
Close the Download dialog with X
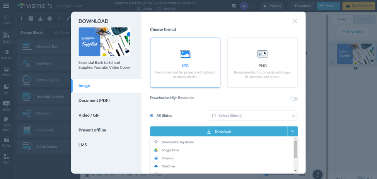[x=295, y=21]
